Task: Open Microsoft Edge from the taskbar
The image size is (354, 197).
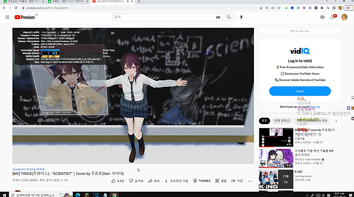Action: (x=78, y=195)
